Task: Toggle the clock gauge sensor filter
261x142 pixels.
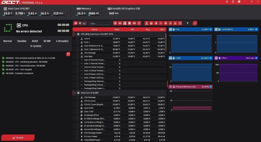Action: click(170, 23)
